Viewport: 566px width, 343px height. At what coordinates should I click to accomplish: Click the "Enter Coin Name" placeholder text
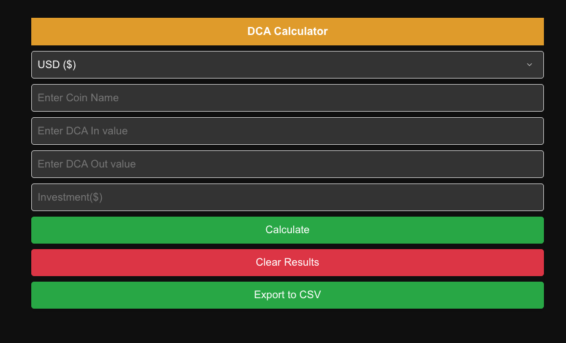pyautogui.click(x=78, y=98)
